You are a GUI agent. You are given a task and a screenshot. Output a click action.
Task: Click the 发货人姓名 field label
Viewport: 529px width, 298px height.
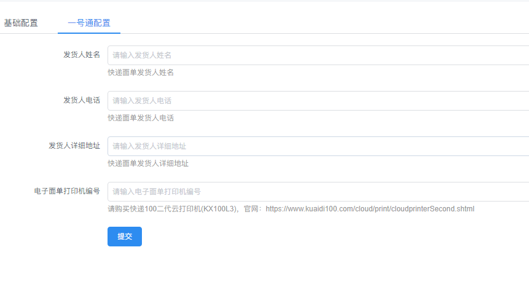[82, 55]
